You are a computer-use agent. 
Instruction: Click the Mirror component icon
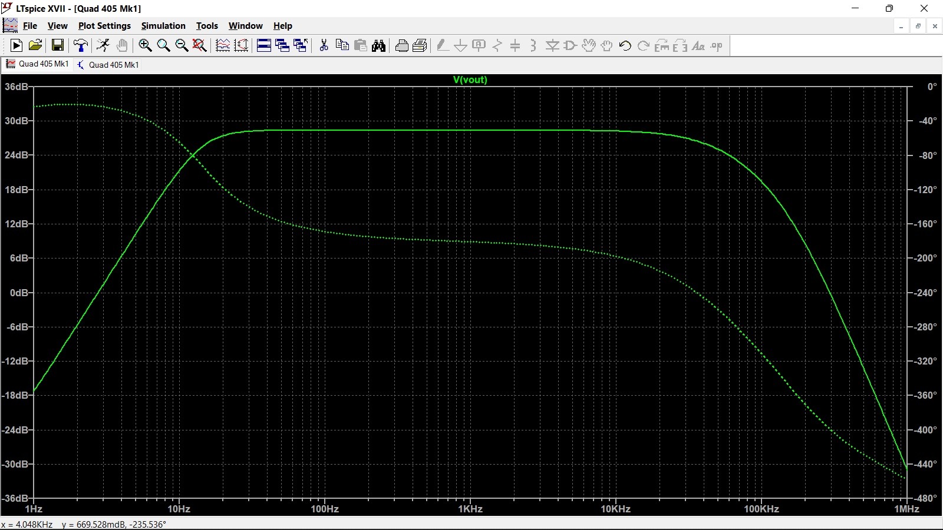click(680, 45)
